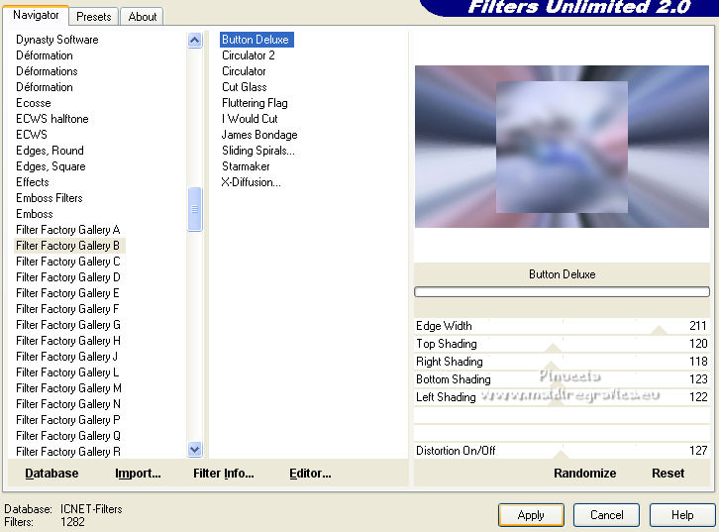The width and height of the screenshot is (719, 532).
Task: Choose the Circulator 2 filter
Action: (x=248, y=55)
